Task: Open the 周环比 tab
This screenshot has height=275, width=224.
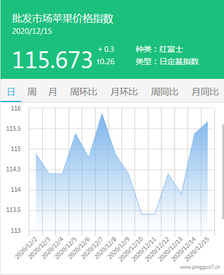Action: (83, 92)
